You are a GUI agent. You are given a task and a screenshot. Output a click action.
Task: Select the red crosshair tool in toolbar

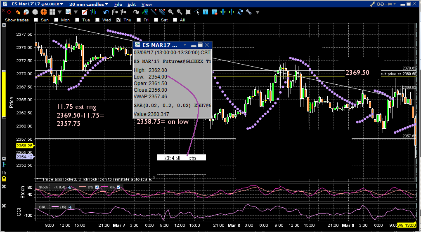(9, 12)
